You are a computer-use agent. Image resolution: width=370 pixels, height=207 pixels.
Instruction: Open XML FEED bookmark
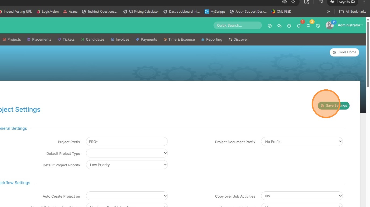point(281,12)
